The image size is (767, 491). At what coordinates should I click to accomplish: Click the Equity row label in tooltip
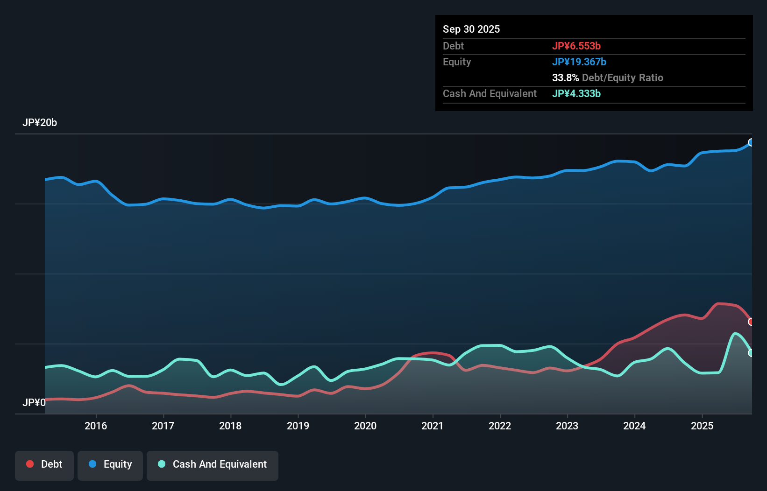(457, 62)
